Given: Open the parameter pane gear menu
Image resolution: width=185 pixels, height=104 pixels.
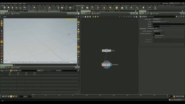Looking at the screenshot, I should click(x=177, y=17).
